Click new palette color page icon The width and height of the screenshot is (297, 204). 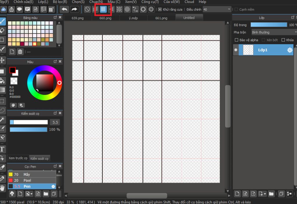pyautogui.click(x=12, y=52)
